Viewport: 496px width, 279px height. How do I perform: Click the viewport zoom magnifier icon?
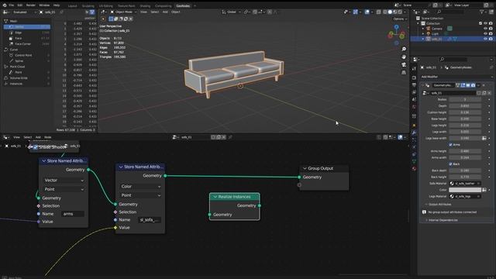404,49
